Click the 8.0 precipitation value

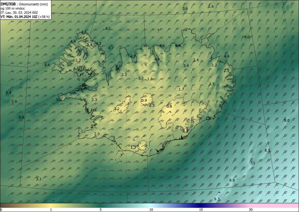point(287,121)
